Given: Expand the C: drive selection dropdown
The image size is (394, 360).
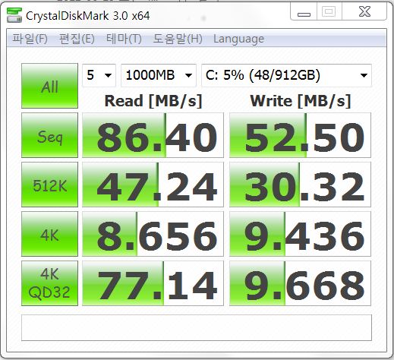Looking at the screenshot, I should point(286,75).
